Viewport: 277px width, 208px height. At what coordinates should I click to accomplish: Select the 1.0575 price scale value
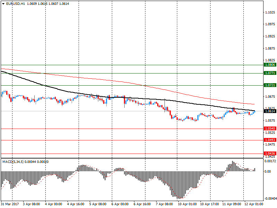coord(270,121)
